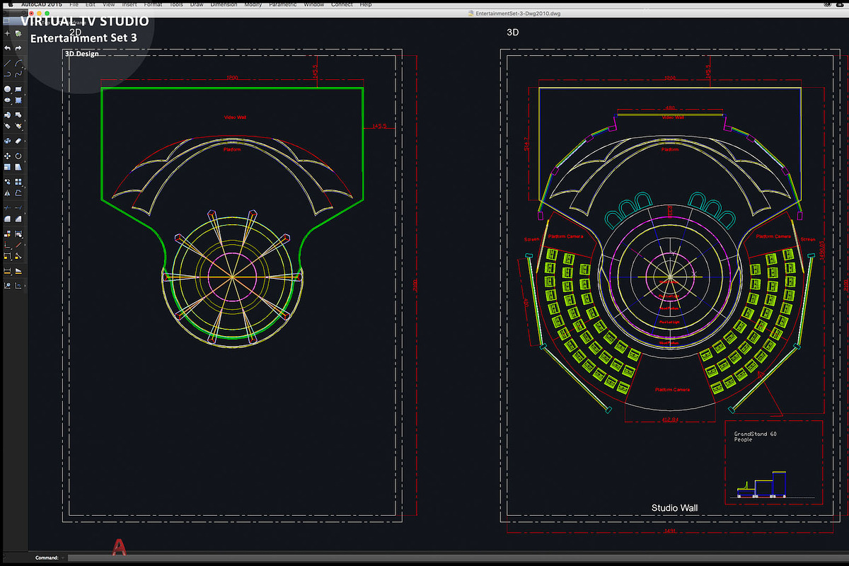Open the Insert menu
The image size is (849, 566).
tap(129, 4)
